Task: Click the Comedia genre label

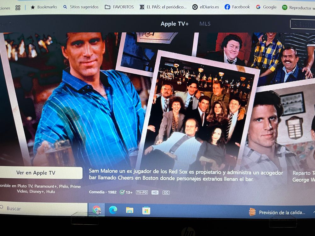Action: [x=97, y=192]
